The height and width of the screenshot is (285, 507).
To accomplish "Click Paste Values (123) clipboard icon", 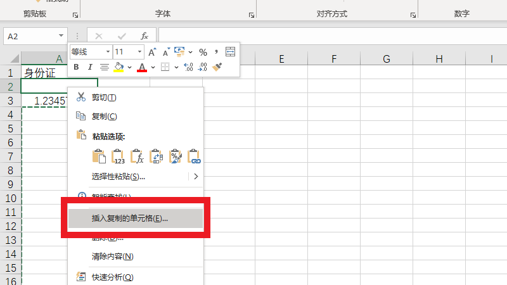I will pyautogui.click(x=118, y=156).
